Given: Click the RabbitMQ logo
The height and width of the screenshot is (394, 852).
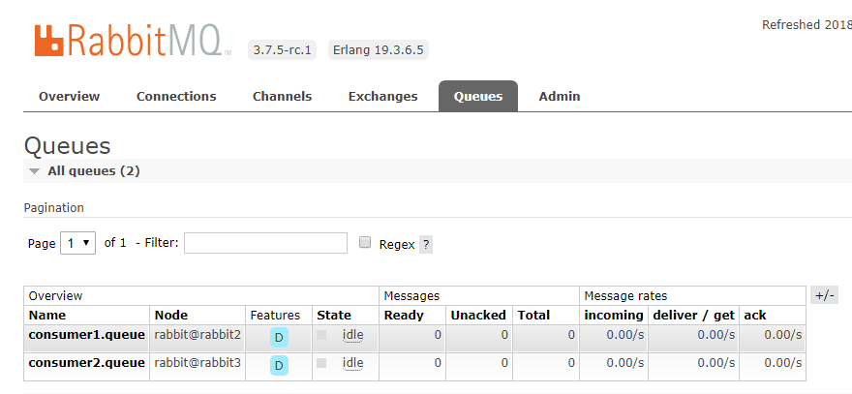Looking at the screenshot, I should (133, 41).
